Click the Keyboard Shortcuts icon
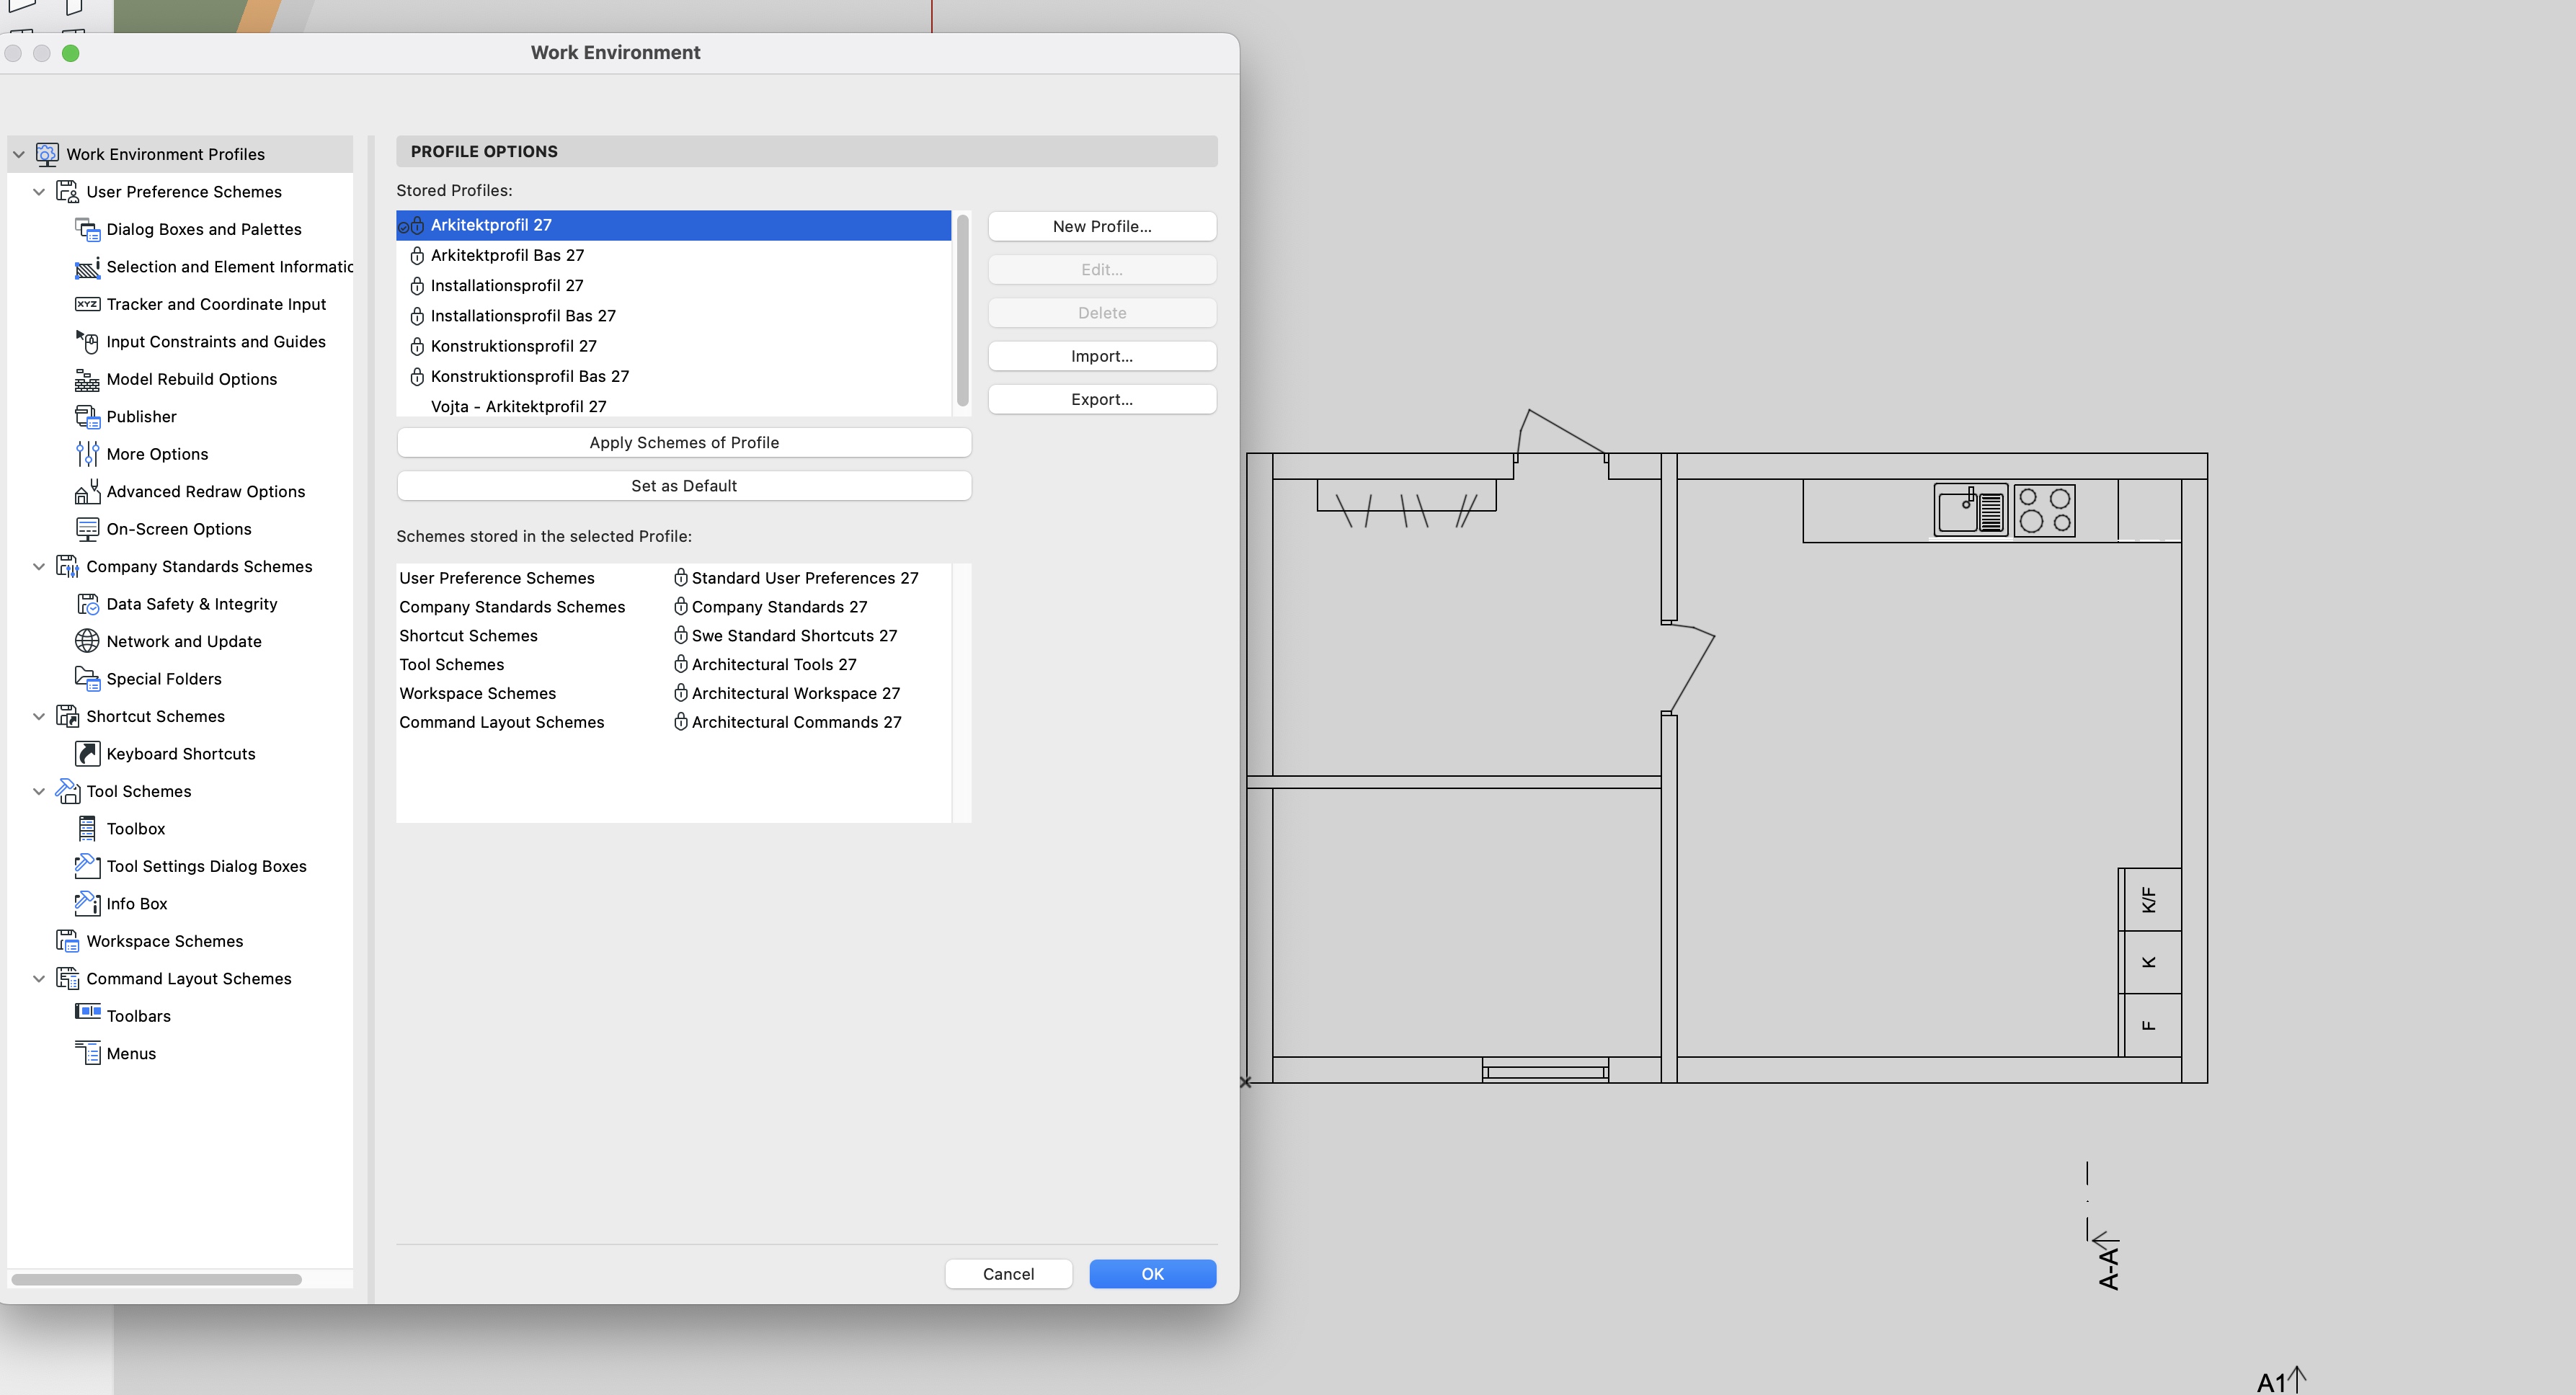The height and width of the screenshot is (1395, 2576). [87, 753]
